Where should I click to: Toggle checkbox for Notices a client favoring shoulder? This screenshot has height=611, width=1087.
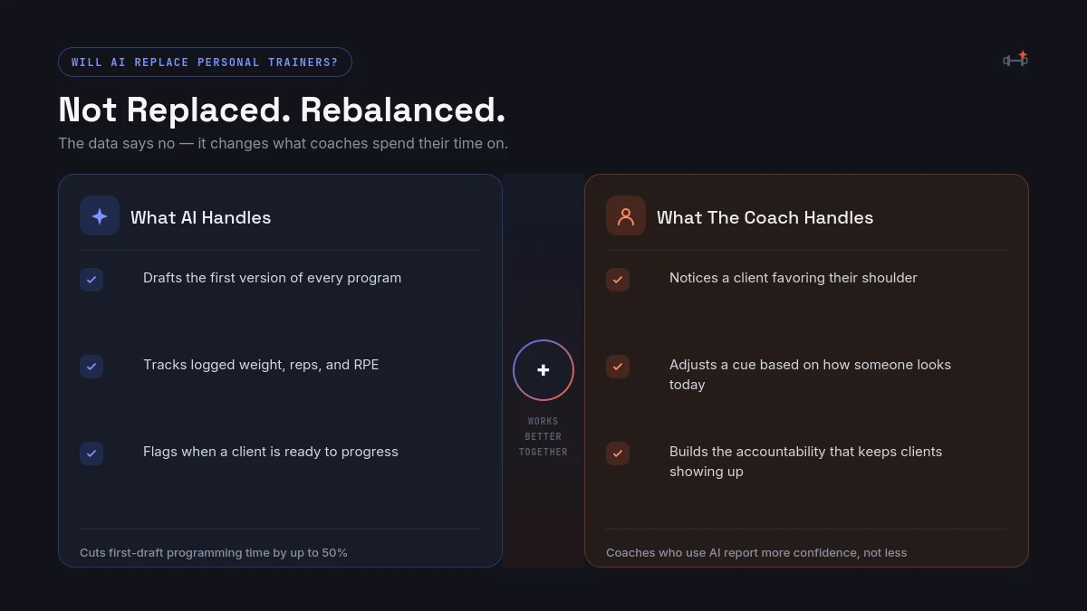click(618, 280)
